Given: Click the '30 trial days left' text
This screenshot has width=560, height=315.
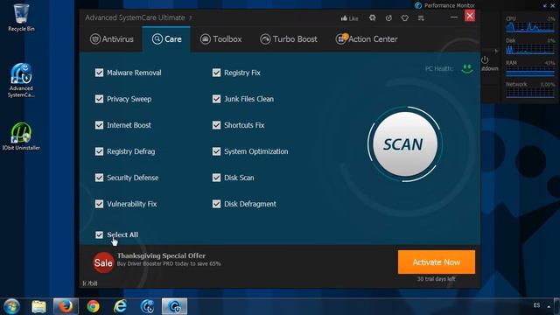Looking at the screenshot, I should (x=436, y=279).
